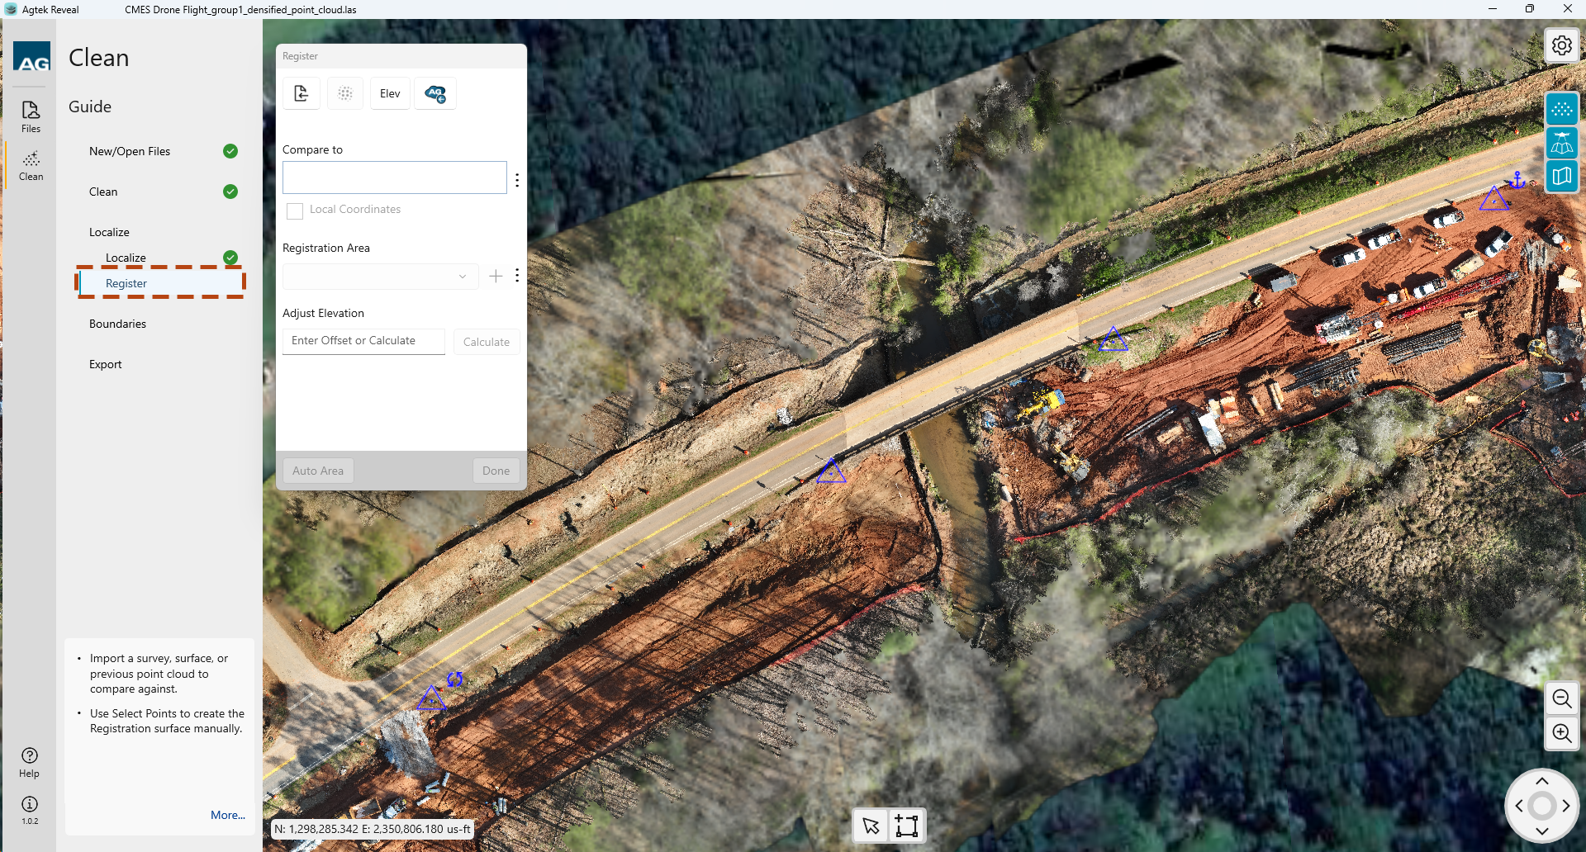
Task: Click the More... link
Action: tap(227, 815)
